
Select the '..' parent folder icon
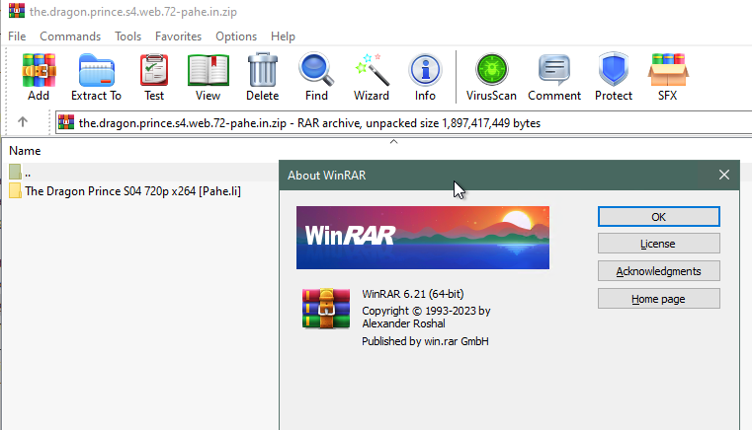(15, 172)
